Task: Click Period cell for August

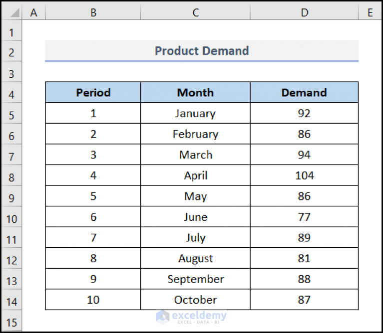Action: coord(93,258)
